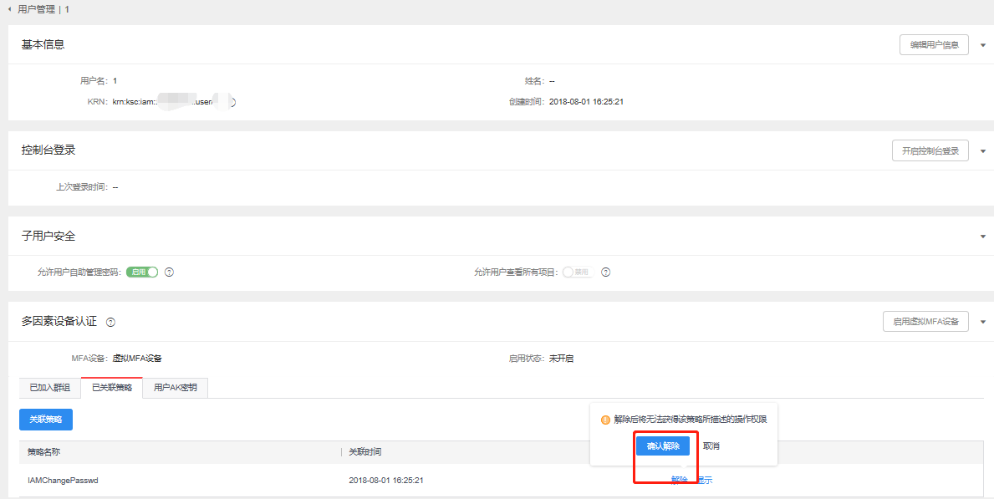The image size is (994, 499).
Task: Click help icon next to 允许用户查看所有项目
Action: [x=606, y=272]
